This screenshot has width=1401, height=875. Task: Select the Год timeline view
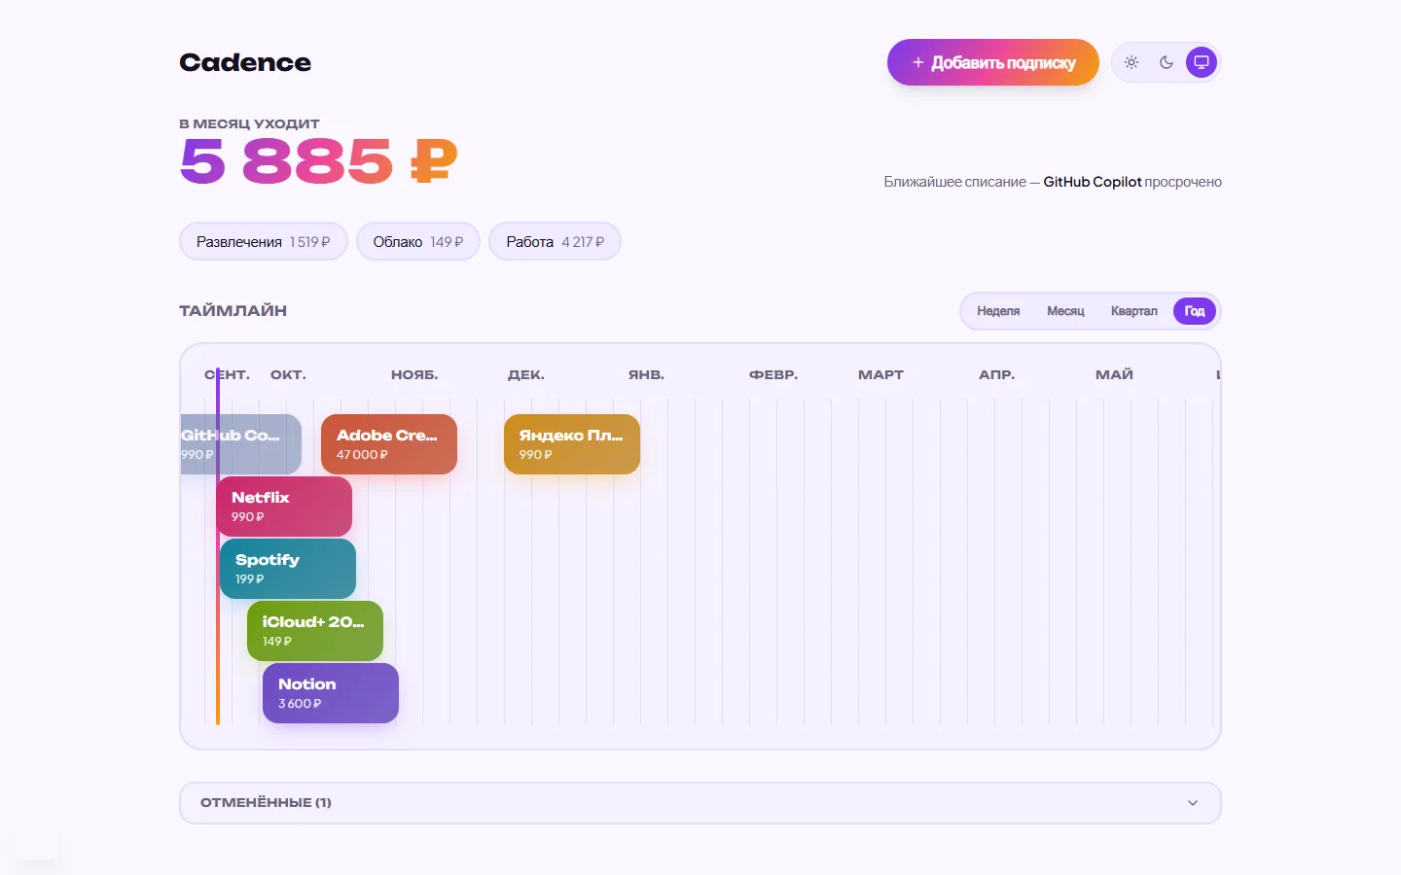[x=1195, y=311]
